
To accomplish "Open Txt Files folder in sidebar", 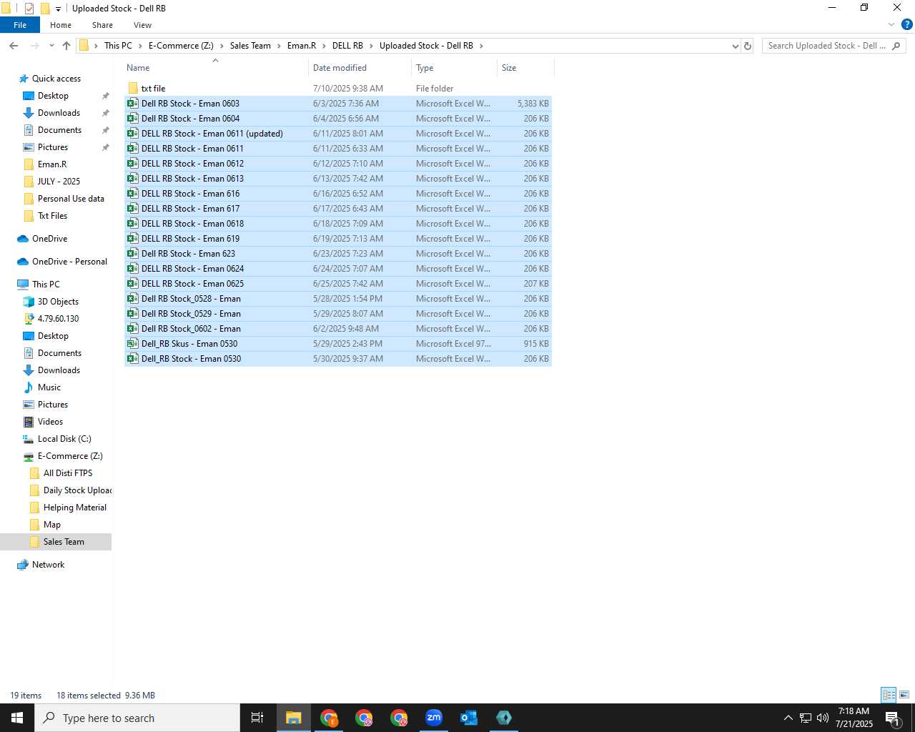I will point(52,216).
